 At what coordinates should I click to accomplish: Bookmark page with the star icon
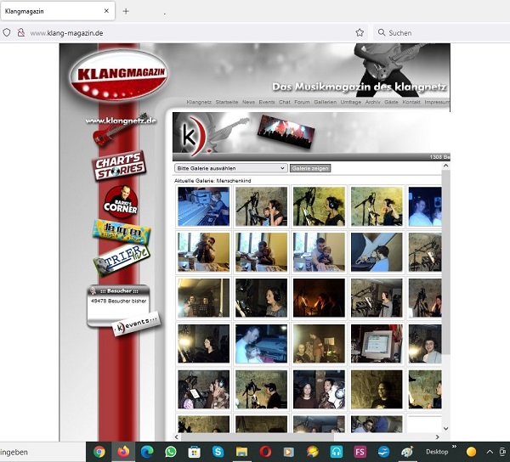360,32
